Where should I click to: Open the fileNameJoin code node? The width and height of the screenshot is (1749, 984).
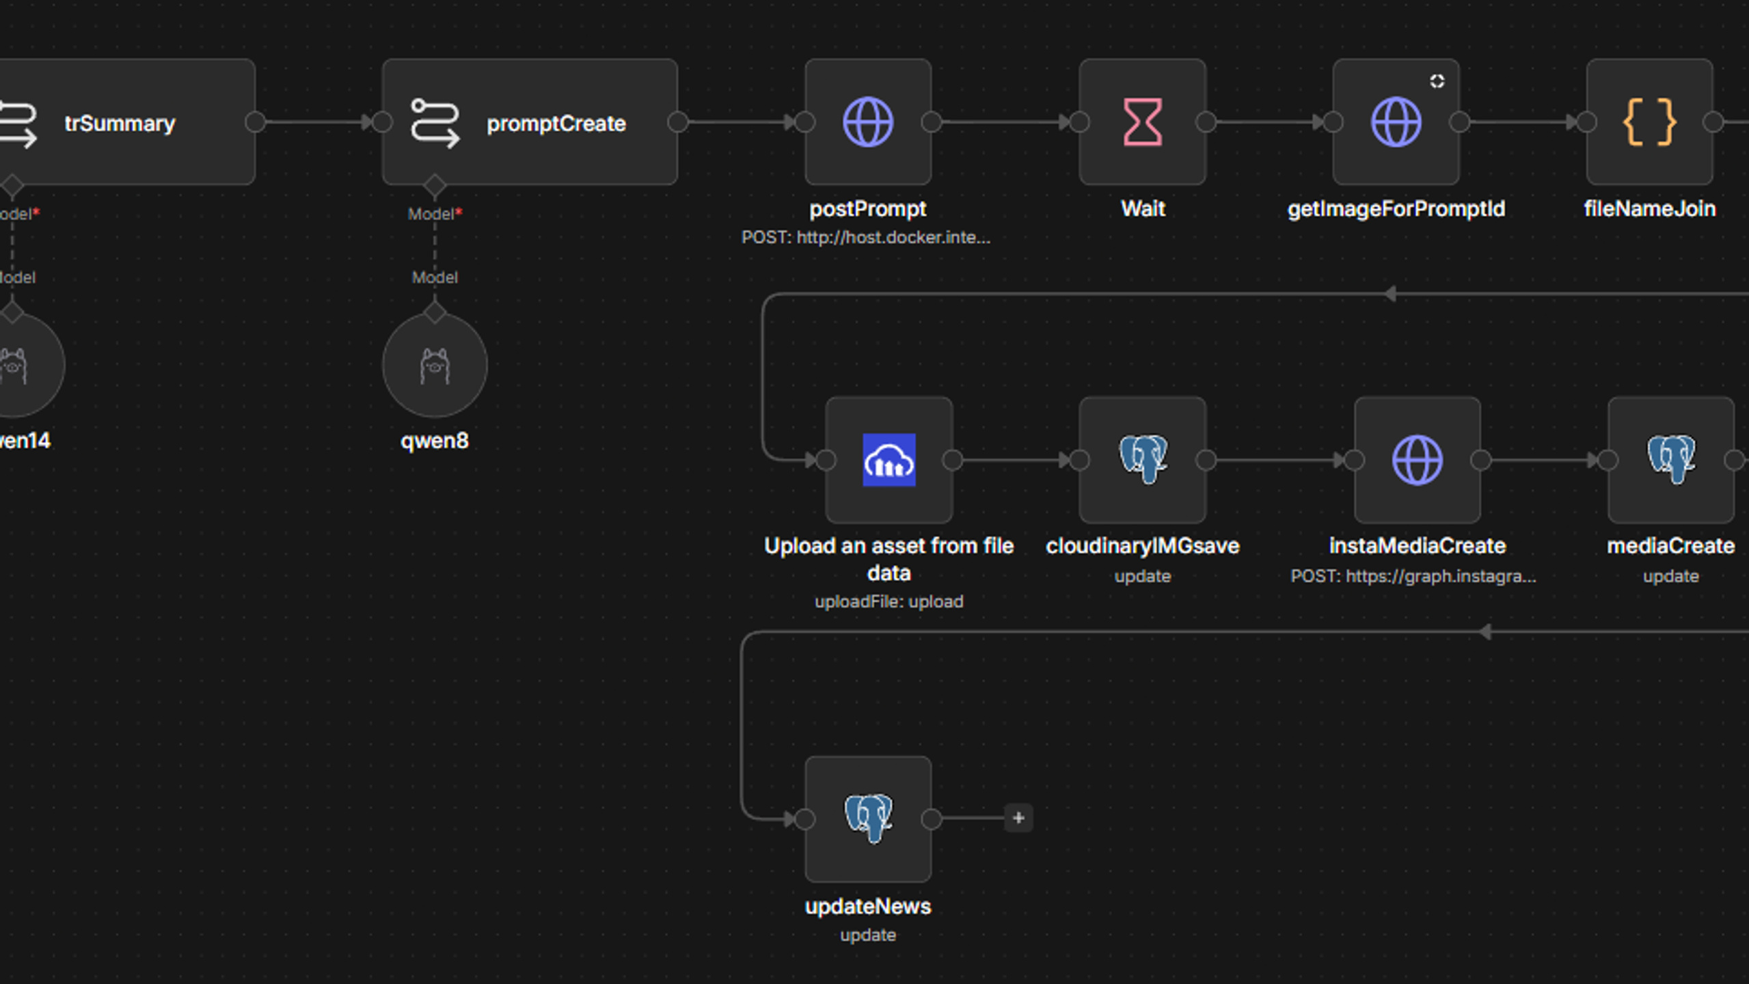1649,122
